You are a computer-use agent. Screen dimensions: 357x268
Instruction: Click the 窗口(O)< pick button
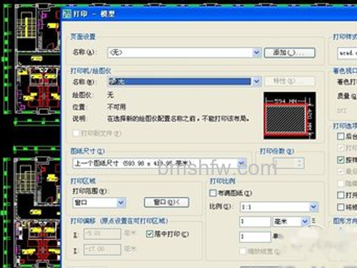point(166,202)
